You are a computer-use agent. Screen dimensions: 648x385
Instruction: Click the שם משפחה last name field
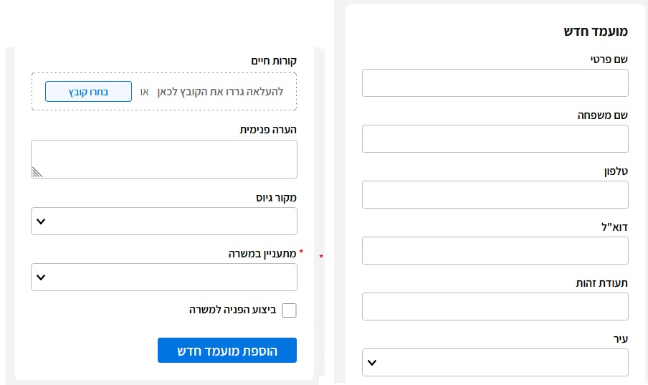coord(495,138)
